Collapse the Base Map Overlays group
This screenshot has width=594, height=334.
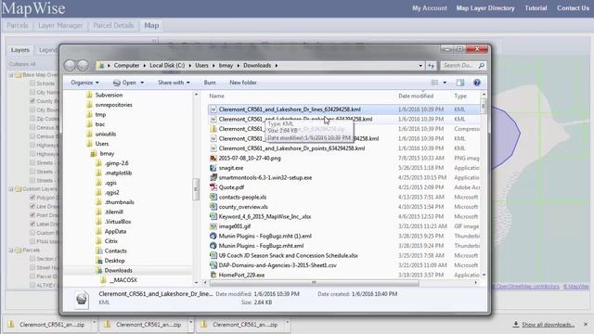(11, 75)
